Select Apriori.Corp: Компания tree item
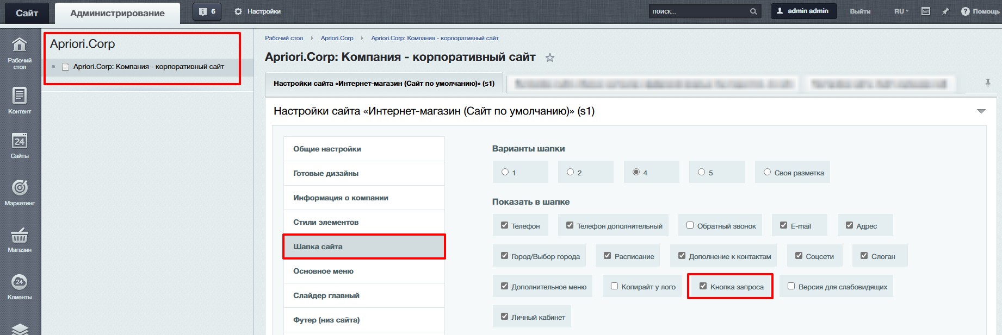The height and width of the screenshot is (335, 1002). tap(148, 67)
